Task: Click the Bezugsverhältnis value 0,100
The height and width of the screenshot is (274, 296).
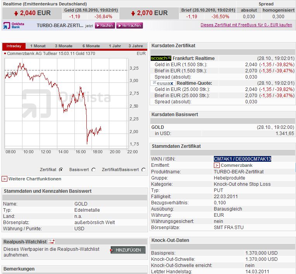Action: (x=220, y=203)
